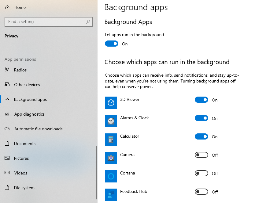The height and width of the screenshot is (203, 255).
Task: Enable Feedback Hub background toggle
Action: pos(201,192)
